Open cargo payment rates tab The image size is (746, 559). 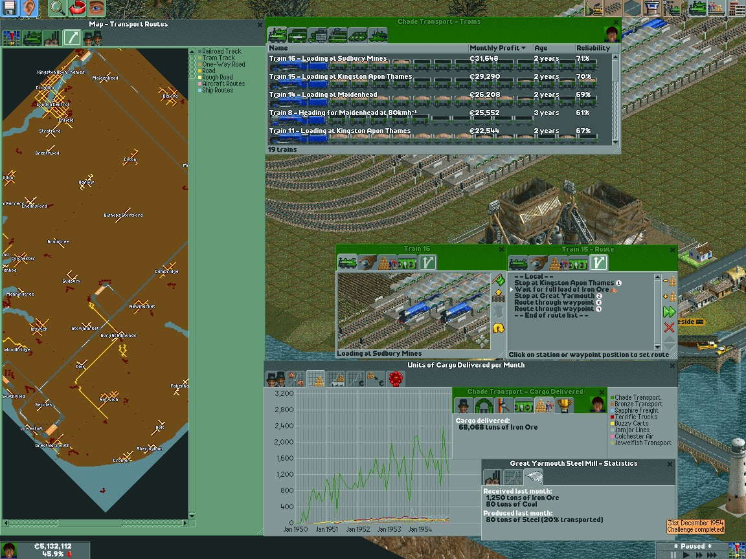(x=375, y=379)
